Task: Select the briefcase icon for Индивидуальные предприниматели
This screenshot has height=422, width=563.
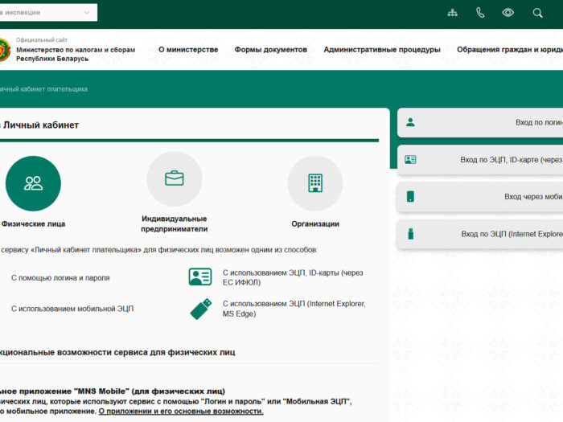Action: (175, 178)
